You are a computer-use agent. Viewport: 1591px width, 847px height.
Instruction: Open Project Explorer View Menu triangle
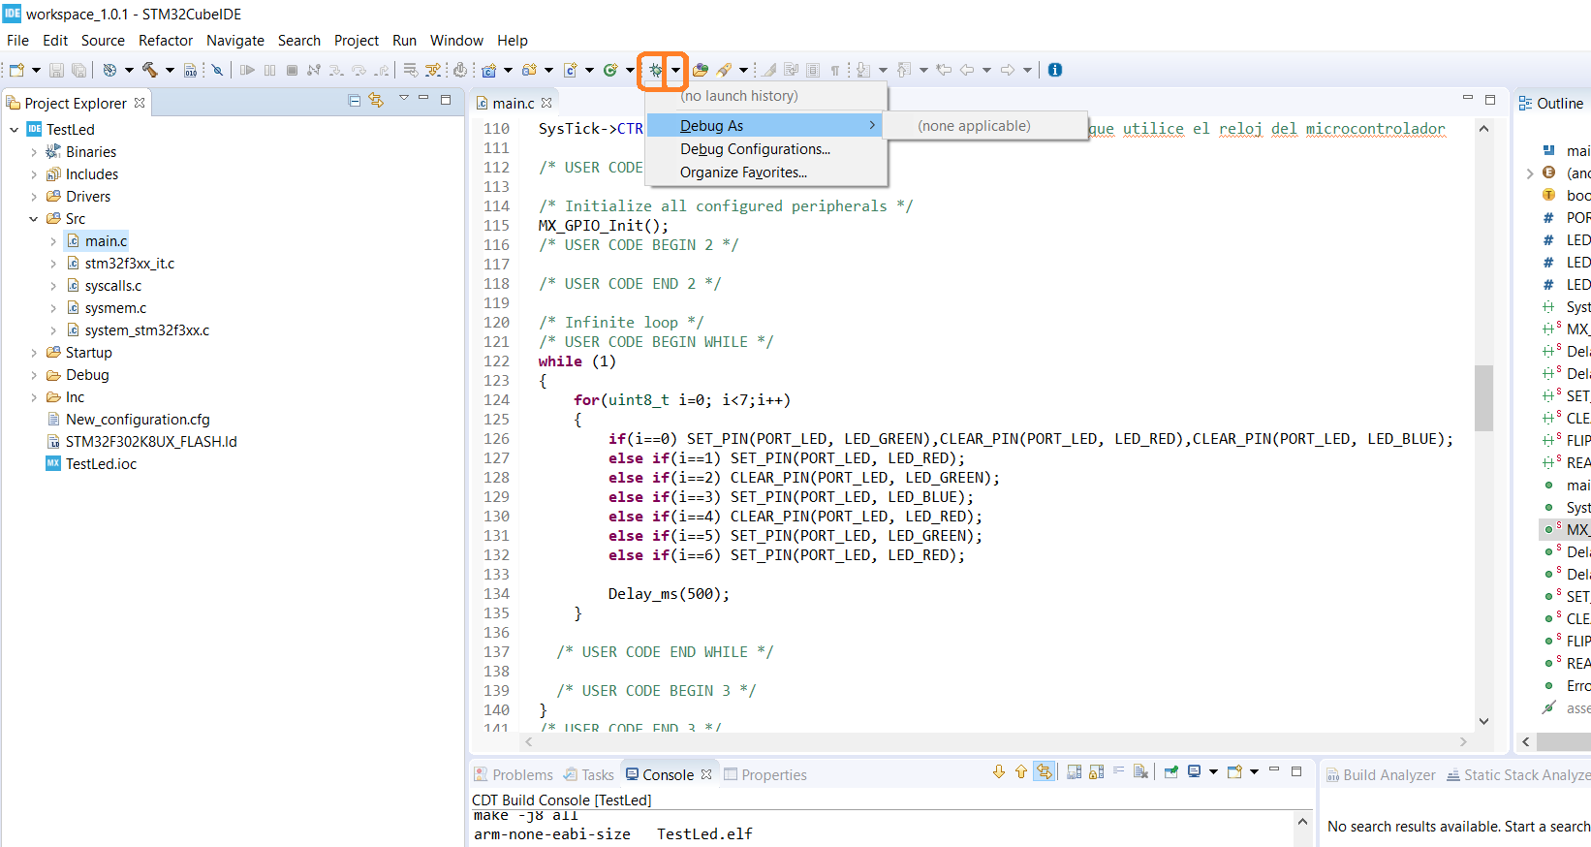click(x=403, y=99)
